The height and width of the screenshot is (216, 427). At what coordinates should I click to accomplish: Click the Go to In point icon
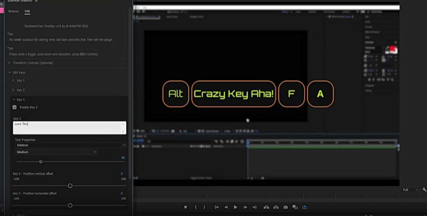217,207
